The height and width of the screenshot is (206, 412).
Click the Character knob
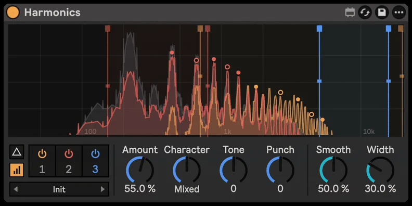click(187, 170)
